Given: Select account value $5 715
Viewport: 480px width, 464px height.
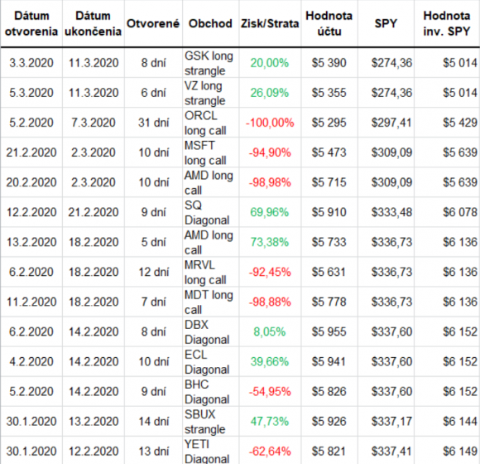Looking at the screenshot, I should pyautogui.click(x=329, y=182).
